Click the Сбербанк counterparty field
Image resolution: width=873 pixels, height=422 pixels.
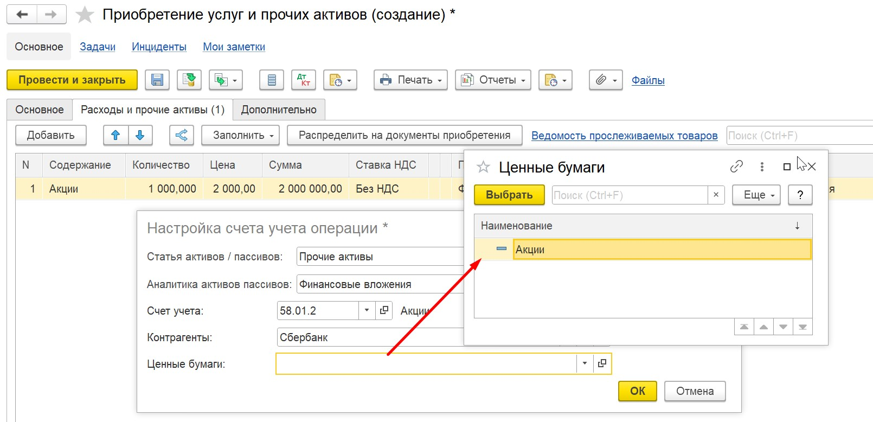coord(370,337)
